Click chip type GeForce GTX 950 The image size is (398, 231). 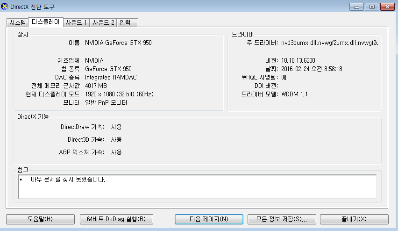point(108,69)
